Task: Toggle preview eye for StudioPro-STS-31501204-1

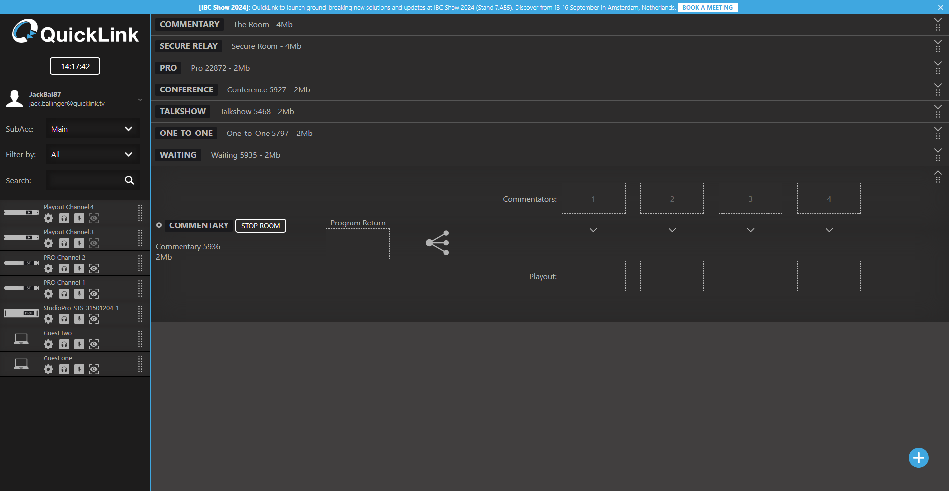Action: 94,319
